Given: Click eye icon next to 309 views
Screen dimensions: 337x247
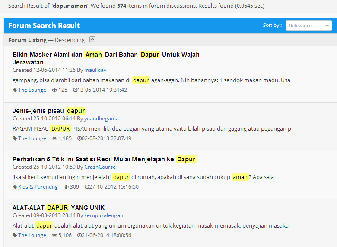Looking at the screenshot, I should 66,187.
